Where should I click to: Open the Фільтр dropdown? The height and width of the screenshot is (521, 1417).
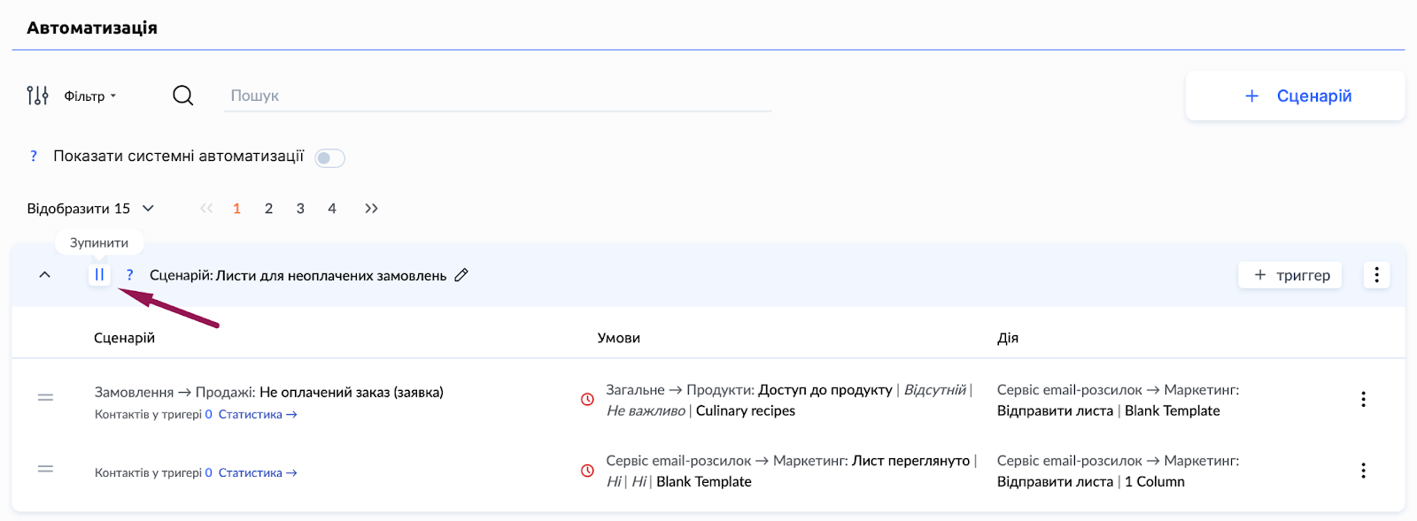coord(89,96)
